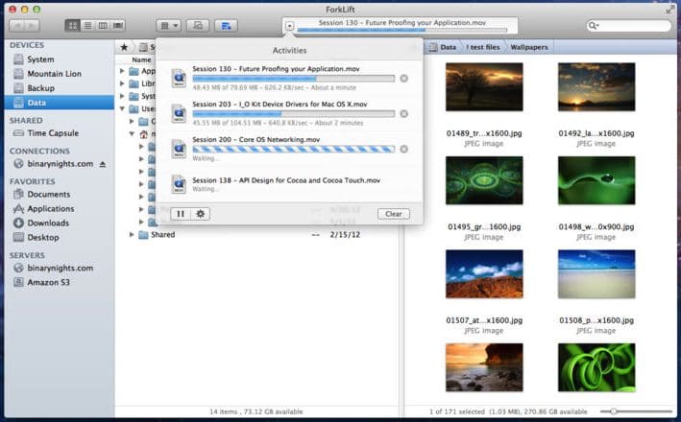Select Session 200 movie file icon
Image resolution: width=681 pixels, height=422 pixels.
pyautogui.click(x=179, y=149)
